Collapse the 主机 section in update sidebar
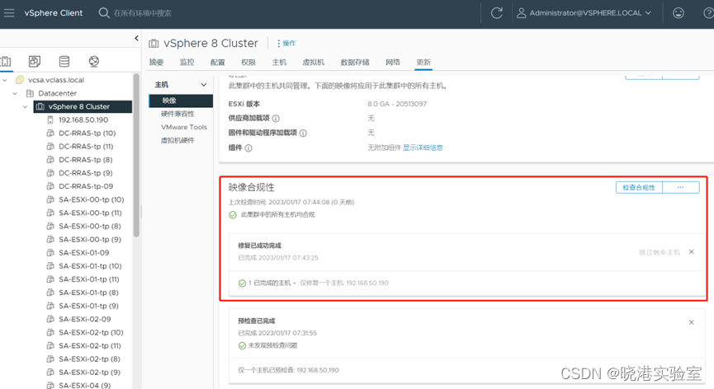Screen dimensions: 714x389 pyautogui.click(x=204, y=85)
